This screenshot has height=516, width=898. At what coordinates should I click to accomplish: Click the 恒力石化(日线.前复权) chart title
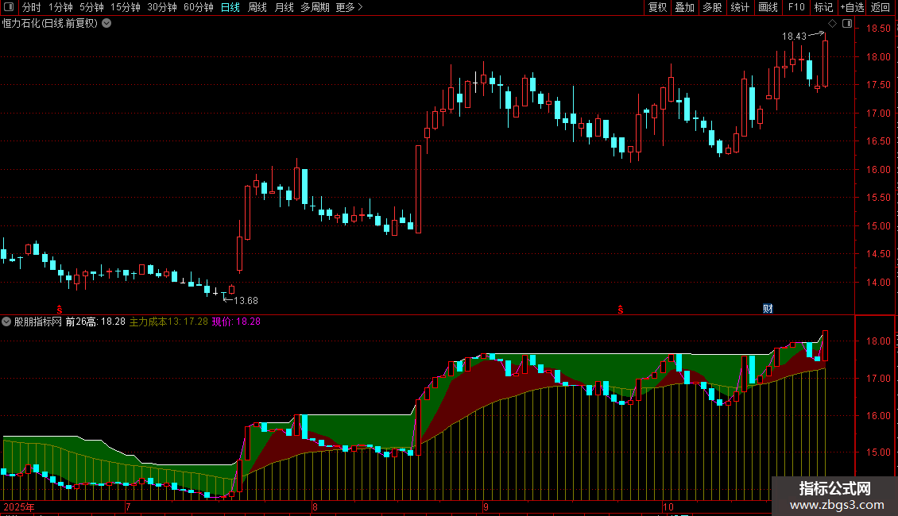pyautogui.click(x=50, y=23)
